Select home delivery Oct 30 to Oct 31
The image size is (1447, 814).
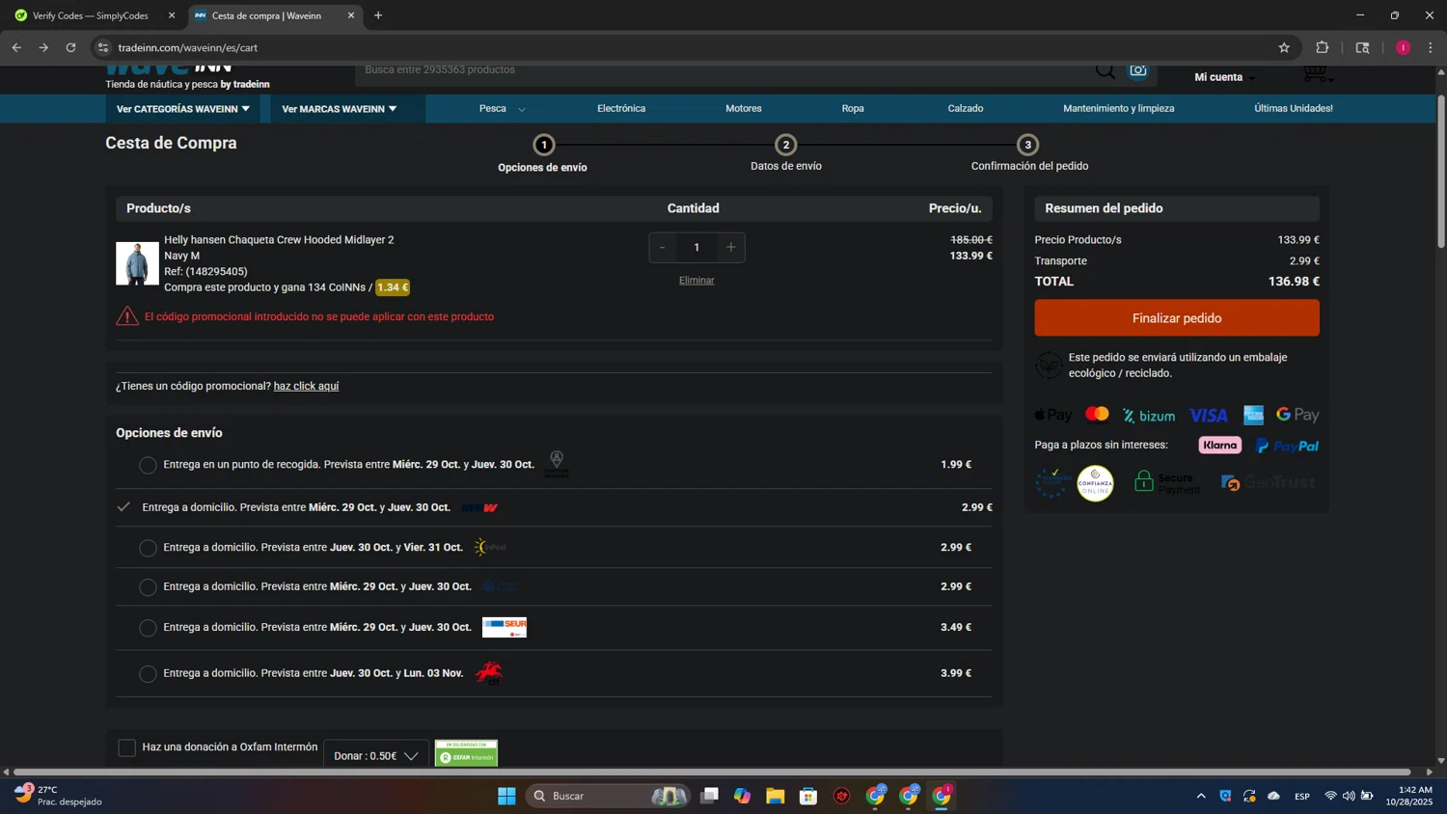tap(148, 548)
